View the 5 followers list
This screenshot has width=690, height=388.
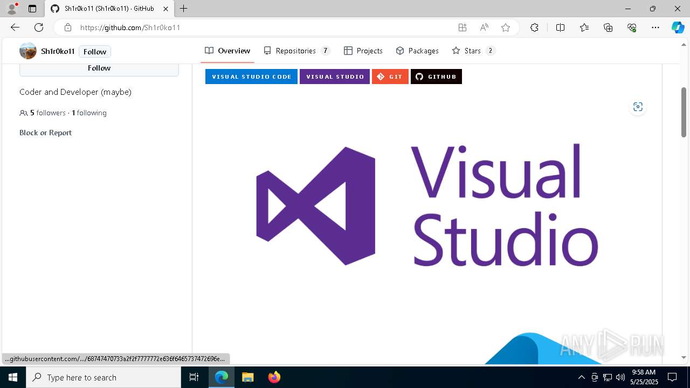[48, 113]
